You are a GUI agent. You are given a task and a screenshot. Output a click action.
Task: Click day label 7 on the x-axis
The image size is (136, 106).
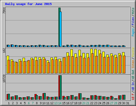click(x=33, y=103)
